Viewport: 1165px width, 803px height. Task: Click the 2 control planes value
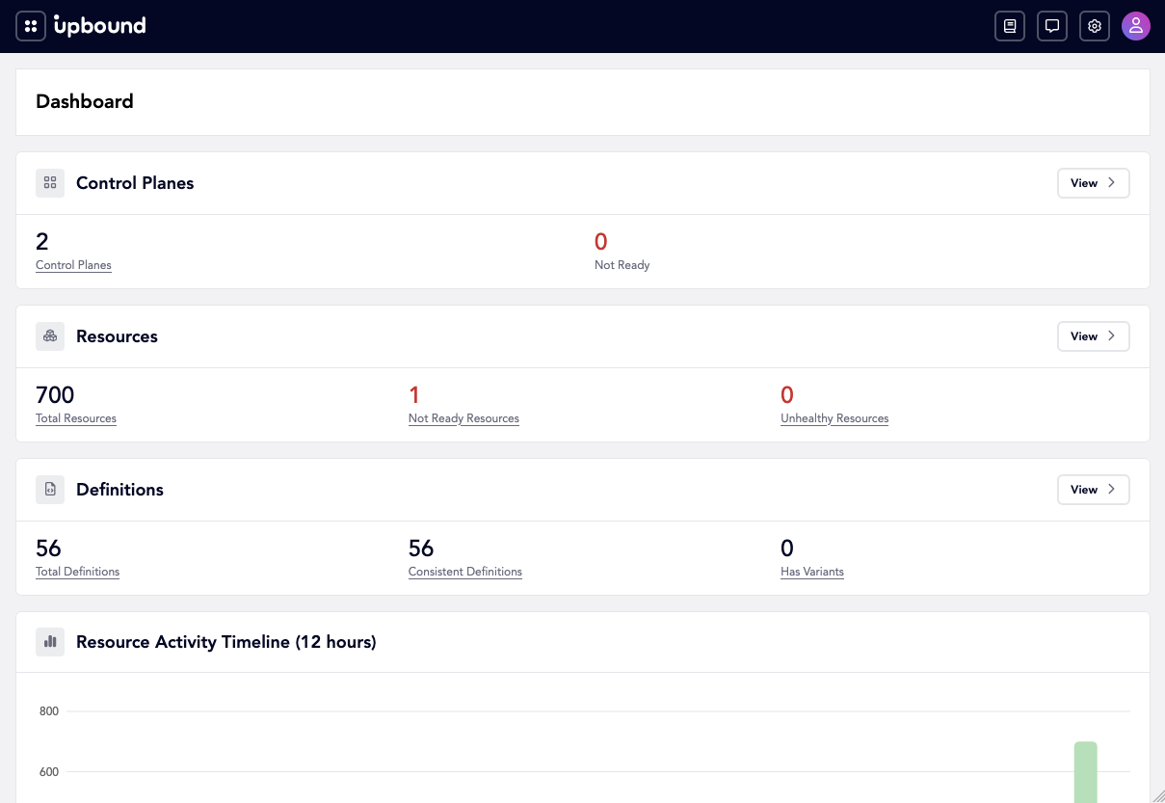pos(42,242)
